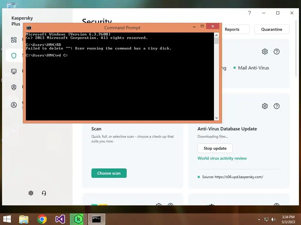Image resolution: width=301 pixels, height=225 pixels.
Task: Click the Recycle Bin desktop icon
Action: point(11,5)
